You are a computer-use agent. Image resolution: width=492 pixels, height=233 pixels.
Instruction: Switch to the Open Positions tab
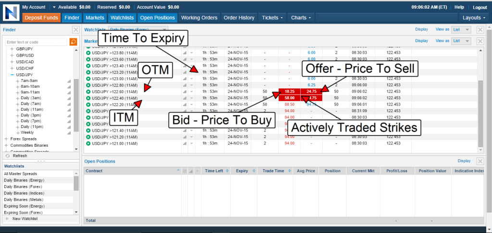(x=158, y=18)
